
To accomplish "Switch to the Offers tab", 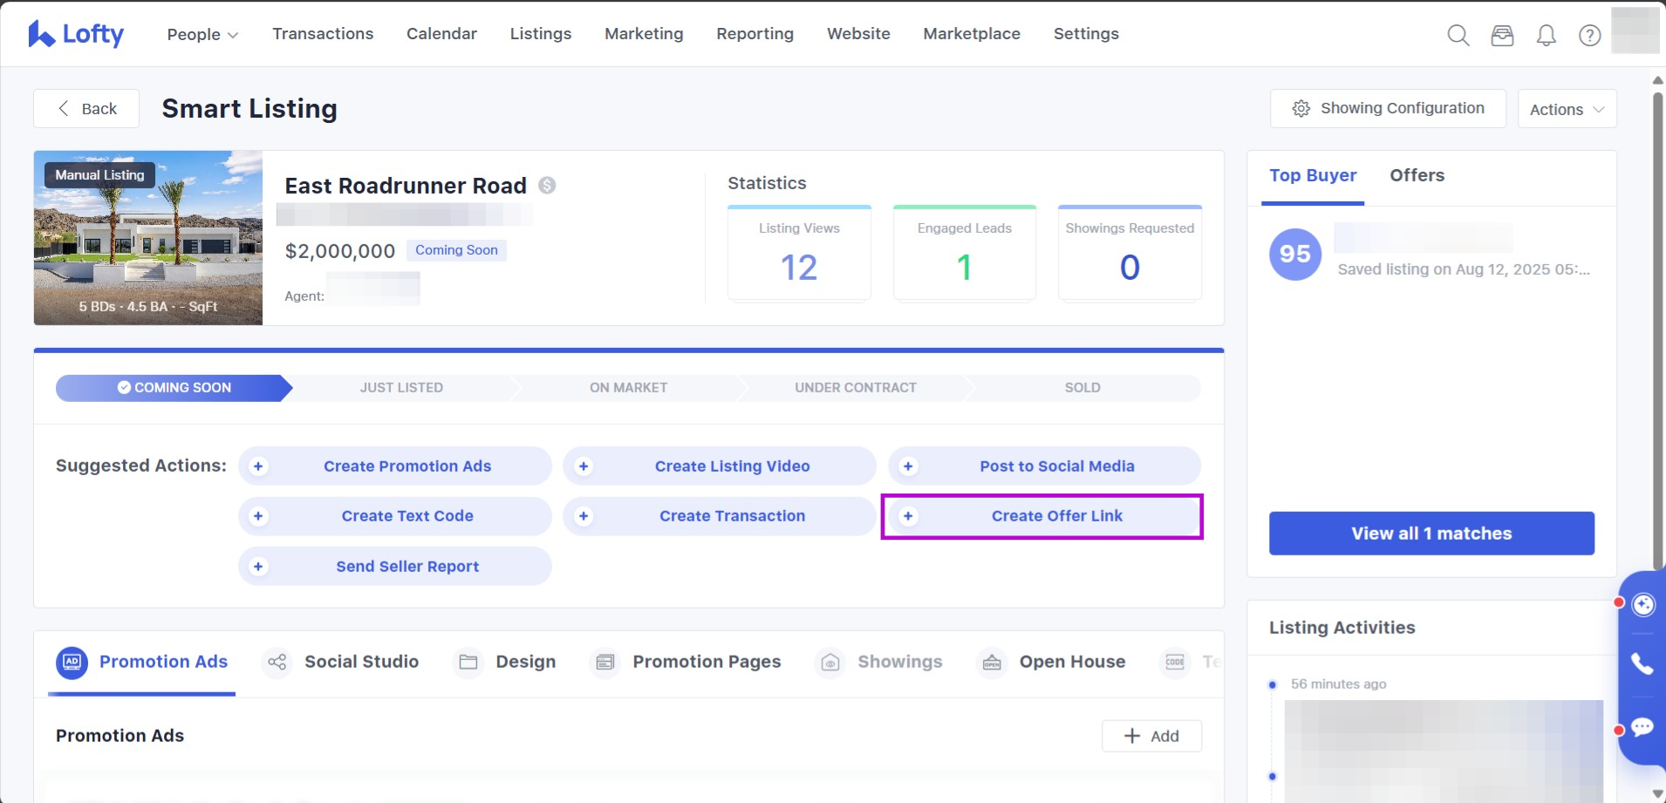I will click(x=1417, y=175).
